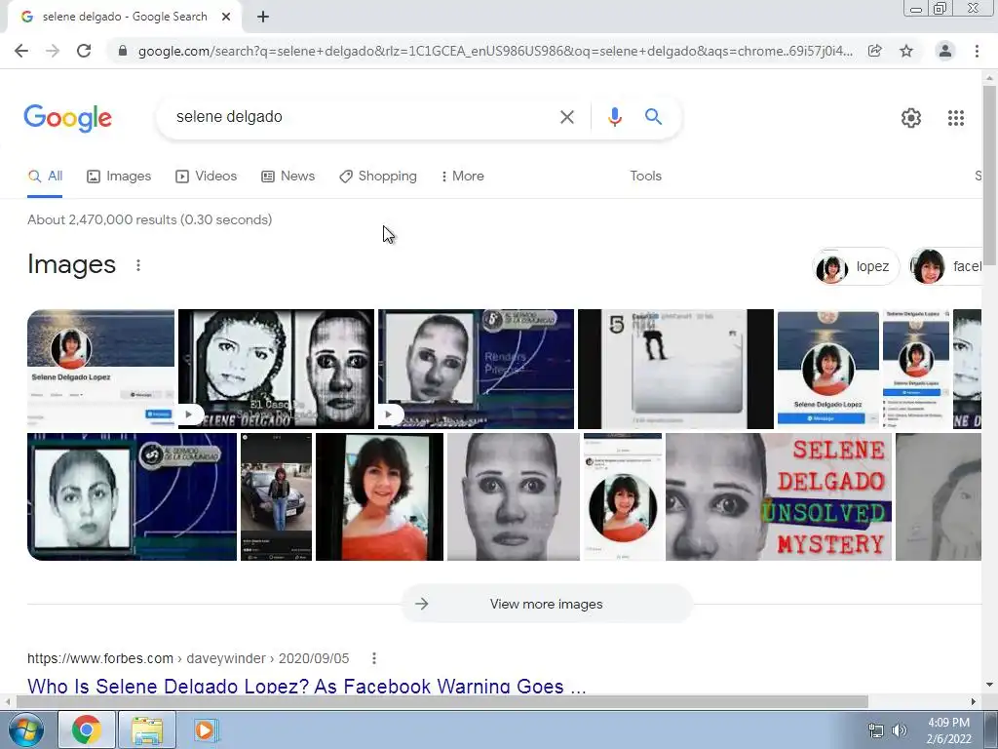Go back to the previous page
The width and height of the screenshot is (998, 749).
click(x=21, y=51)
